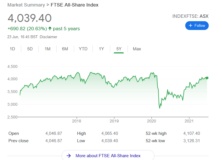Click the 3,000 y-axis label
The width and height of the screenshot is (222, 160).
12,104
